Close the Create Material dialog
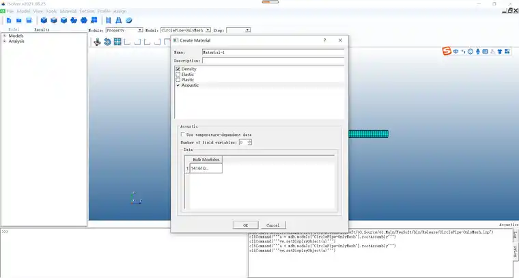Screen dimensions: 519x278 (x=340, y=40)
